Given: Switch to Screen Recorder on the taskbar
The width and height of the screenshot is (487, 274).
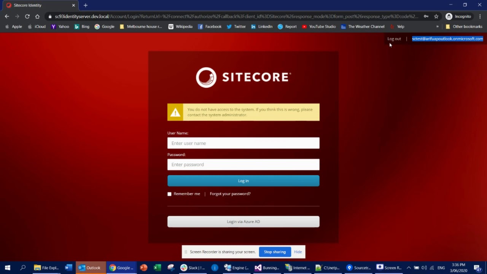Looking at the screenshot, I should 389,268.
